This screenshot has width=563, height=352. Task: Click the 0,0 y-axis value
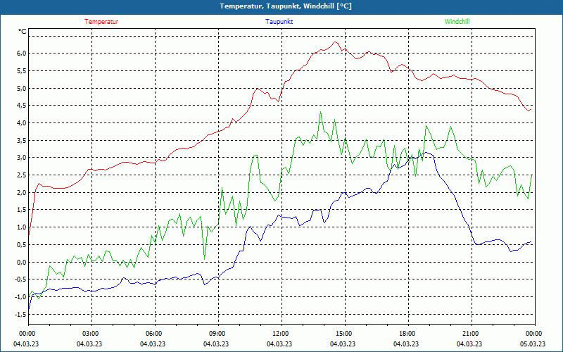pos(22,262)
